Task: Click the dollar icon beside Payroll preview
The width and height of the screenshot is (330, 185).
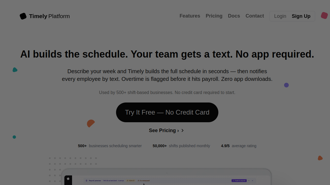Action: click(x=86, y=181)
